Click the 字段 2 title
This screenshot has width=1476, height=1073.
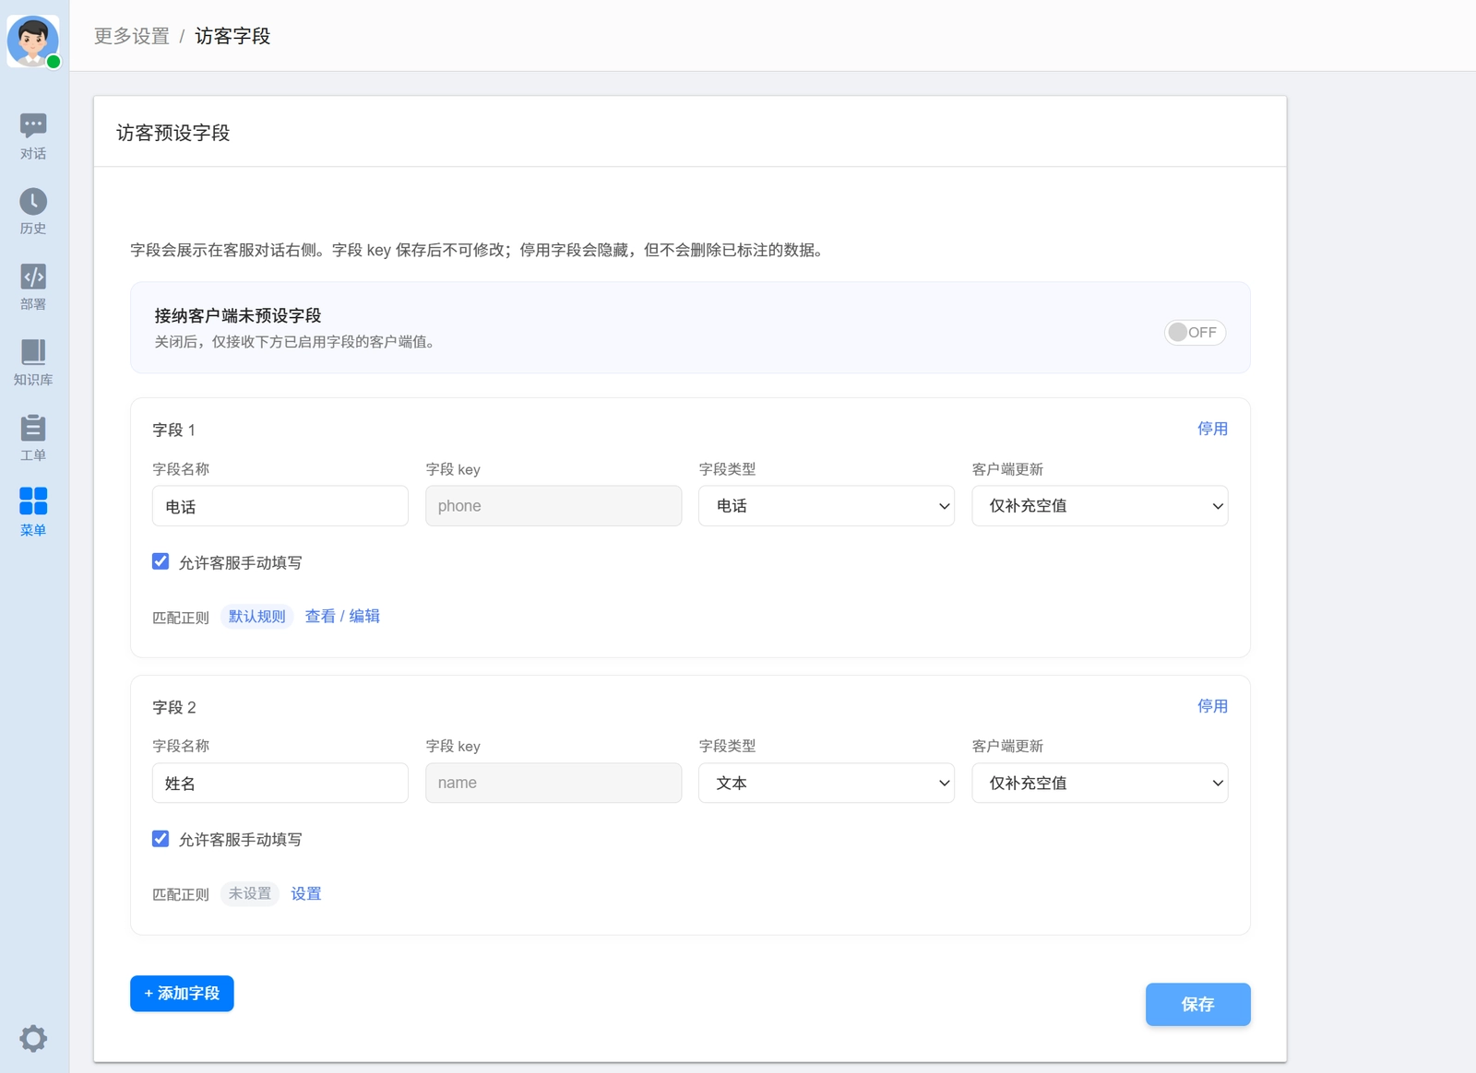pyautogui.click(x=174, y=707)
